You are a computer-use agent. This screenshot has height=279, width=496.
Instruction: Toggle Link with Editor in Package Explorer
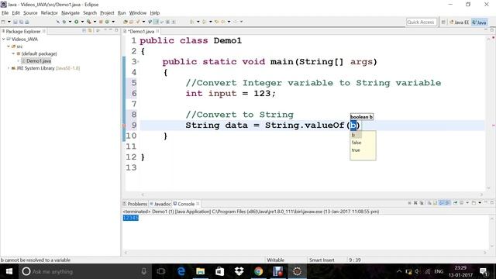point(90,31)
